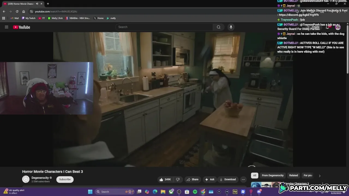Go forward in browser history
The image size is (349, 196).
coord(10,11)
